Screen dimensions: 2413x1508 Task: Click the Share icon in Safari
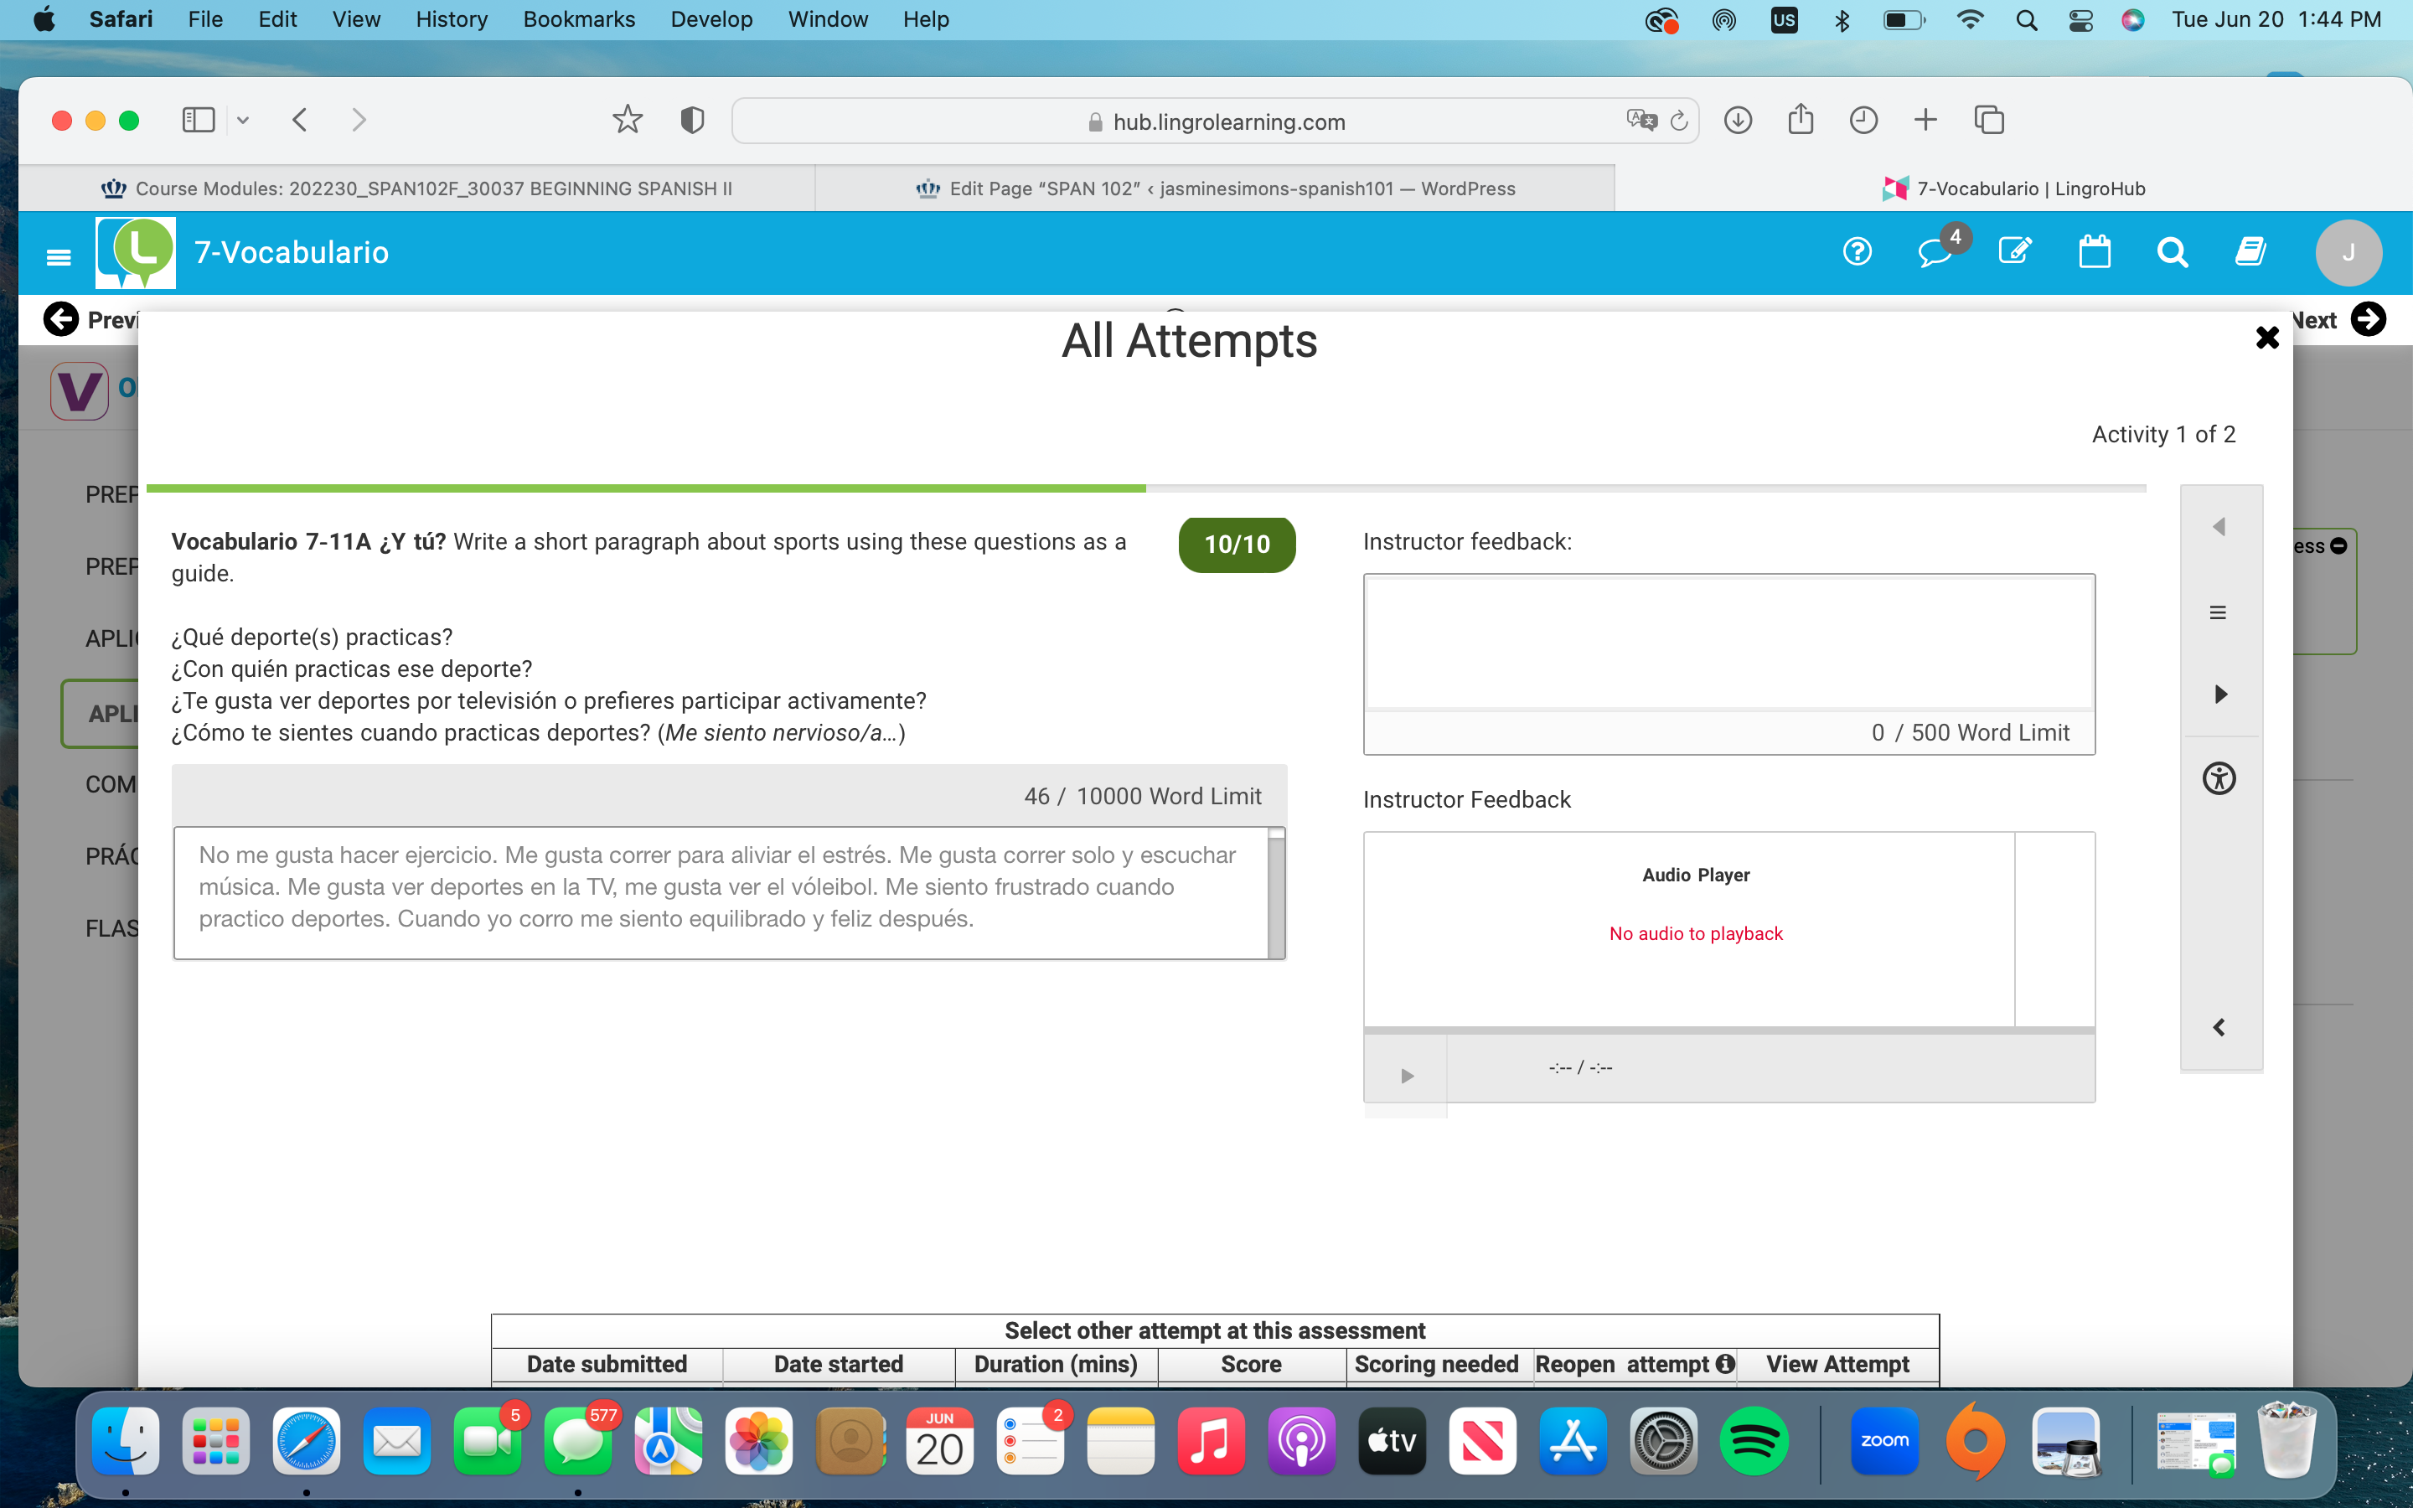1800,120
